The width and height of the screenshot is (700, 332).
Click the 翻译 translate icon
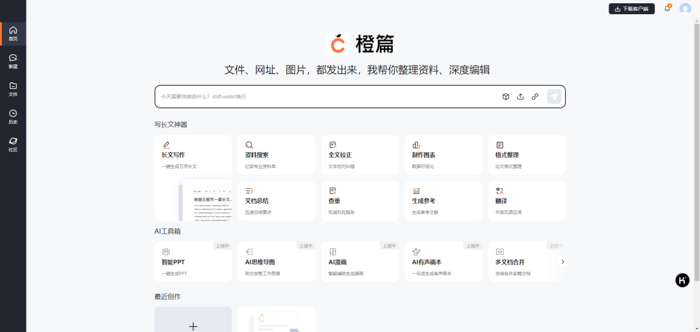pos(500,191)
